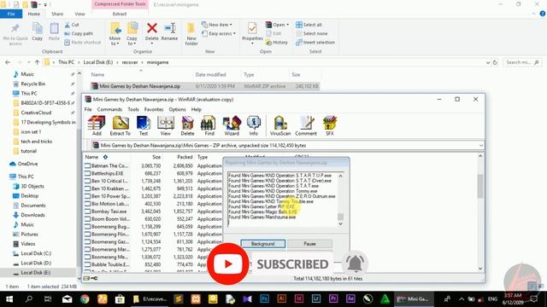The width and height of the screenshot is (547, 307).
Task: Open the Move to dropdown in ribbon
Action: click(x=115, y=34)
